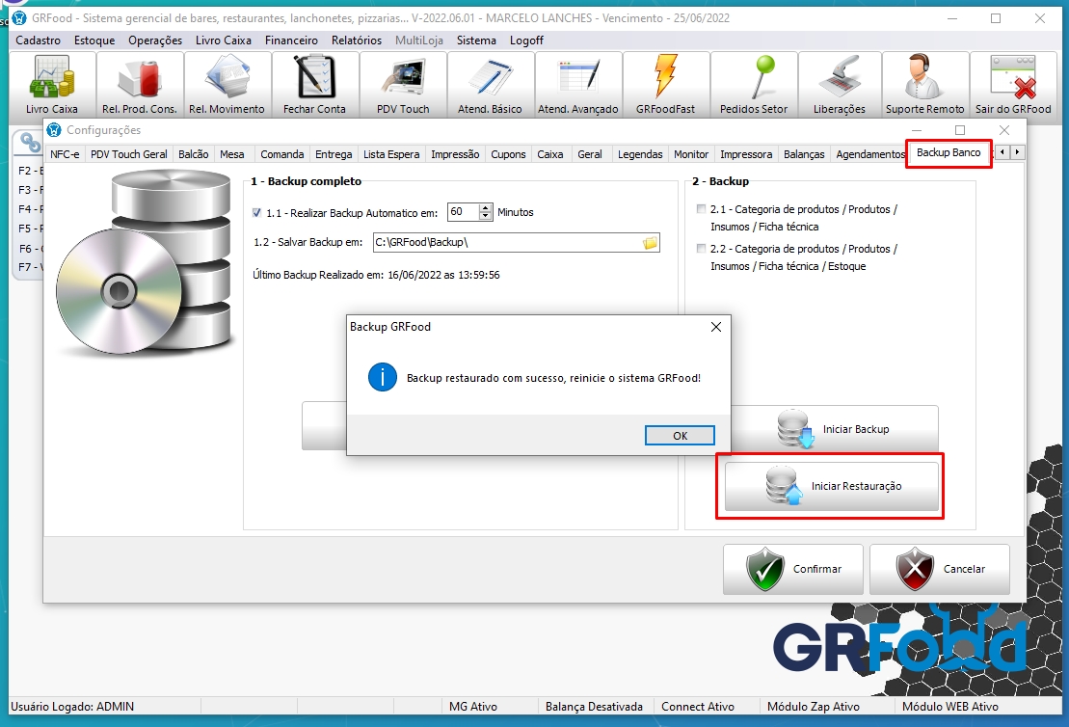
Task: Click 'Balança Desativada' in the status bar
Action: tap(594, 707)
